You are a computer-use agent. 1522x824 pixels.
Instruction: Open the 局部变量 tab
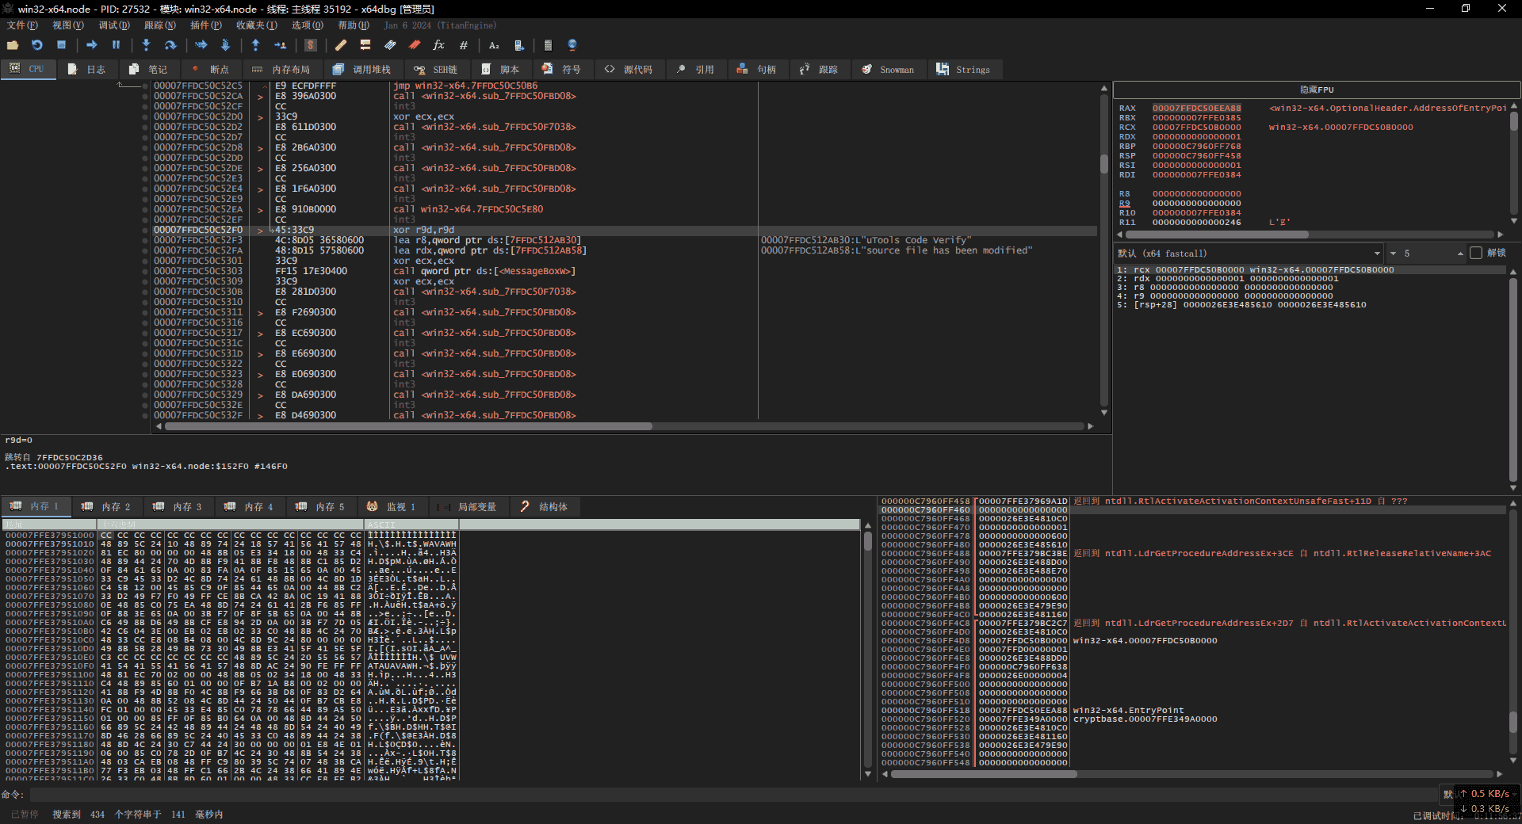pos(468,507)
